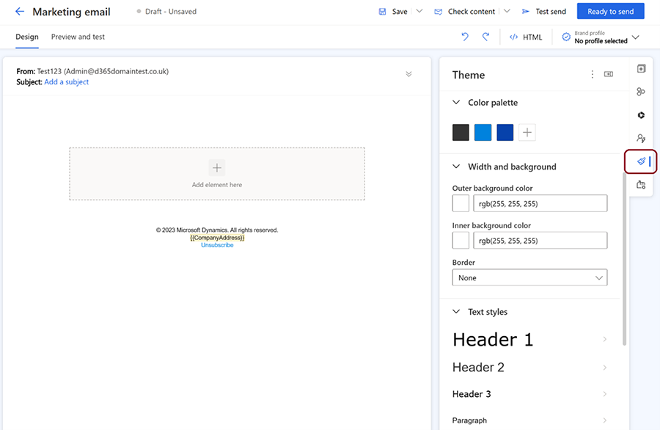Viewport: 660px width, 430px height.
Task: Click the Save icon
Action: [382, 10]
